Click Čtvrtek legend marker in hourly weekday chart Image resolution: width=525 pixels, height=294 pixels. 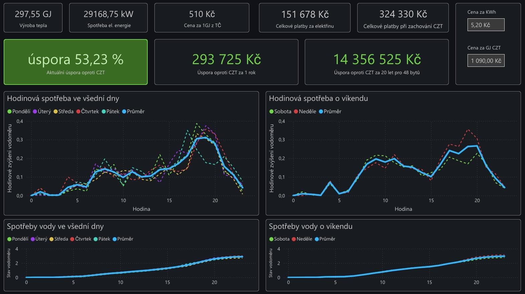tap(79, 112)
